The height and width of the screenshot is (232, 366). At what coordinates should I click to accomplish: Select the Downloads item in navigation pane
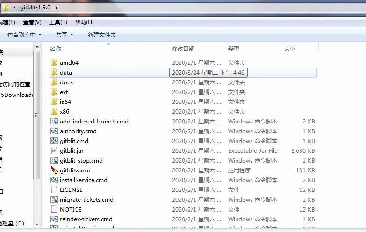coord(16,95)
